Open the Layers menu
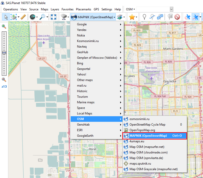203x178 pixels. (x=55, y=9)
